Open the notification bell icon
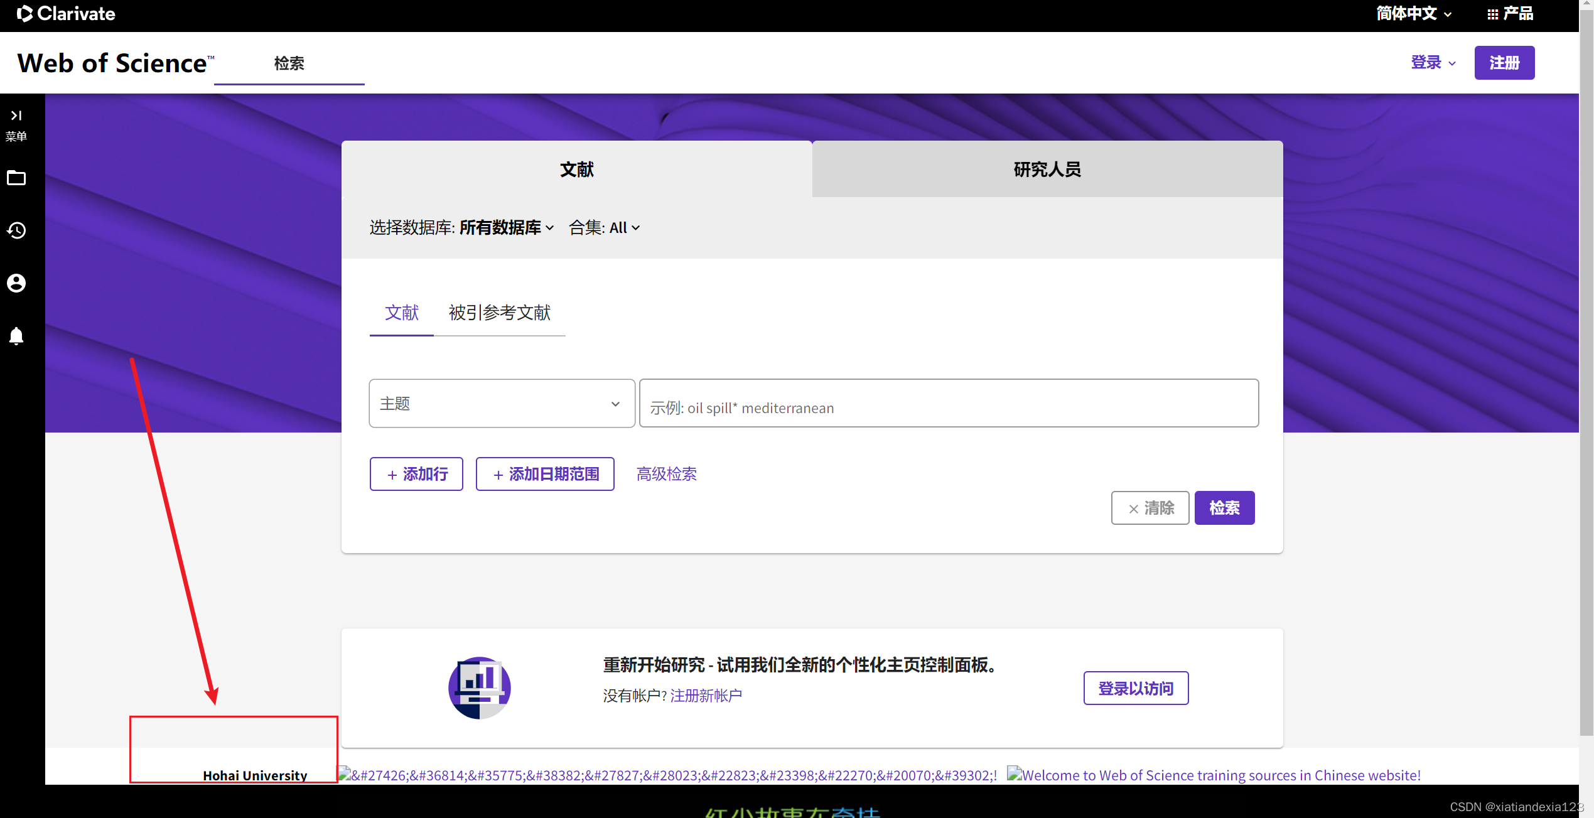 pyautogui.click(x=16, y=336)
